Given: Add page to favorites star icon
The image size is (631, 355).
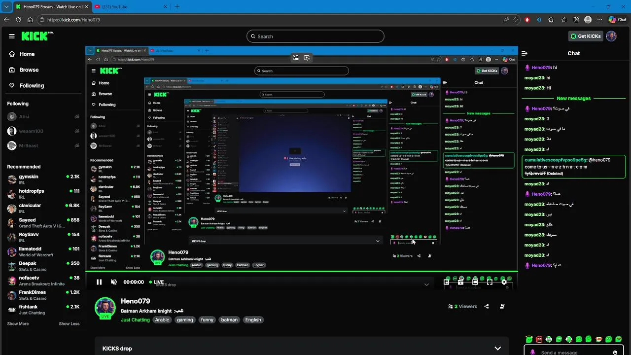Looking at the screenshot, I should pos(516,20).
